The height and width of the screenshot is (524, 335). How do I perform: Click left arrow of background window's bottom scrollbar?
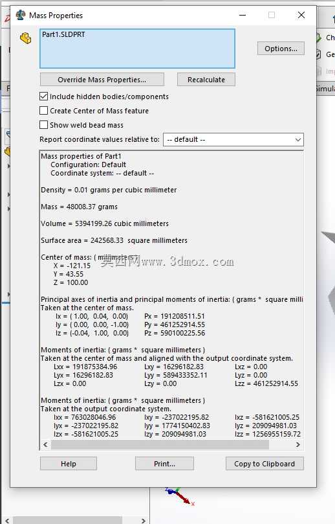7,521
